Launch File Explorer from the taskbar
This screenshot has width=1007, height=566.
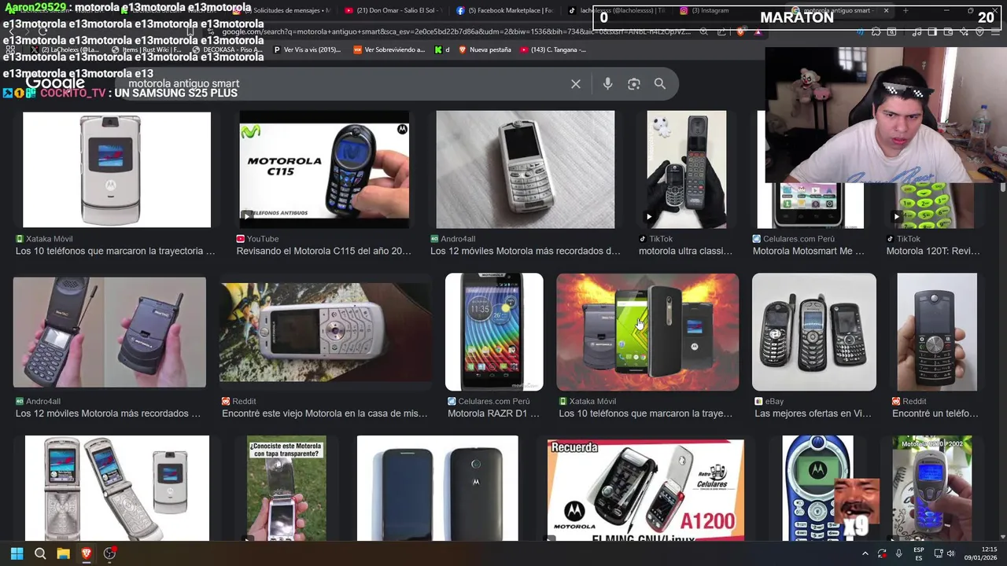(63, 553)
